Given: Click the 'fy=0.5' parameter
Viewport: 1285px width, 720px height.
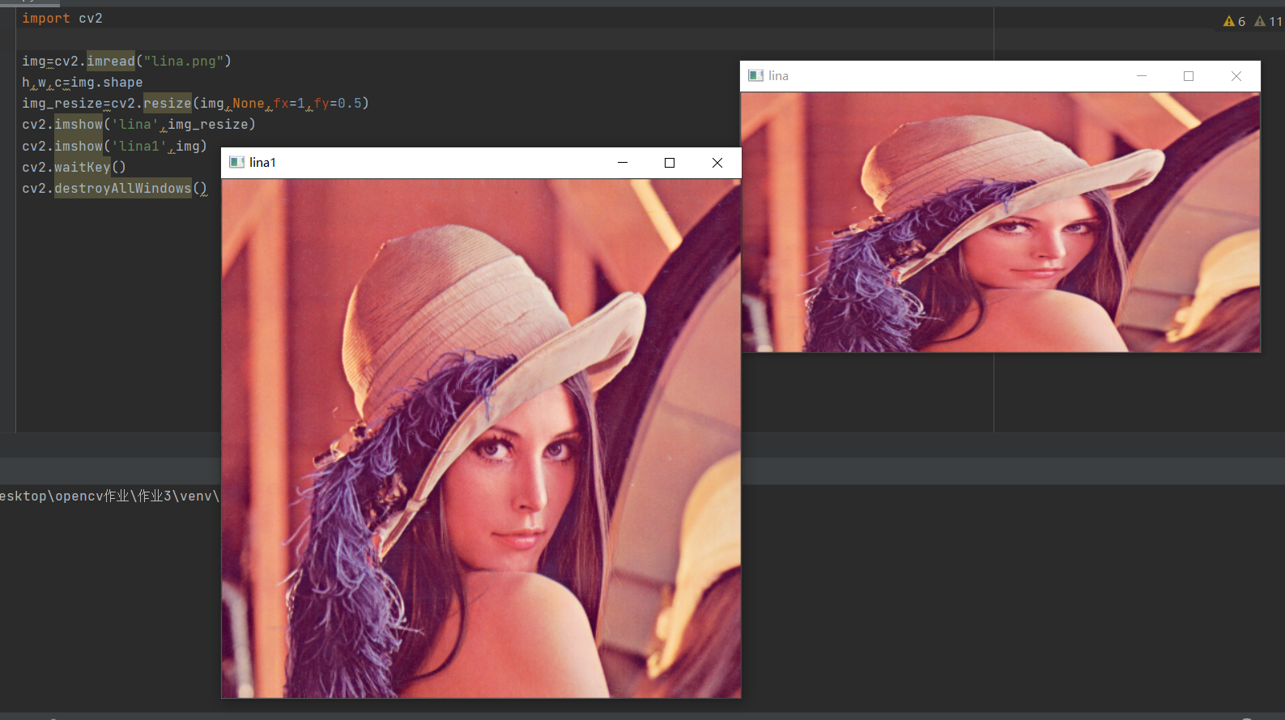Looking at the screenshot, I should coord(338,103).
